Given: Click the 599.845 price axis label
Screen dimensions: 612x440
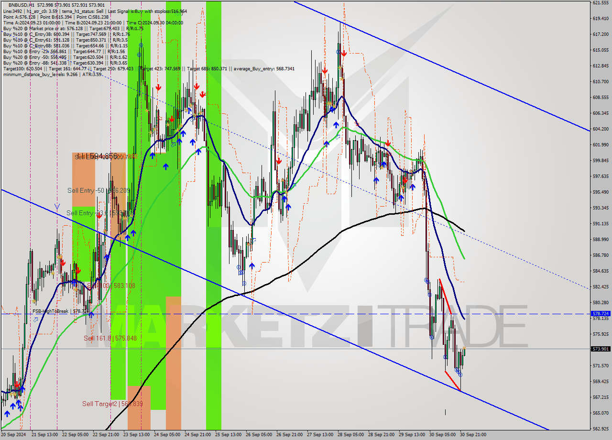Looking at the screenshot, I should click(x=601, y=160).
